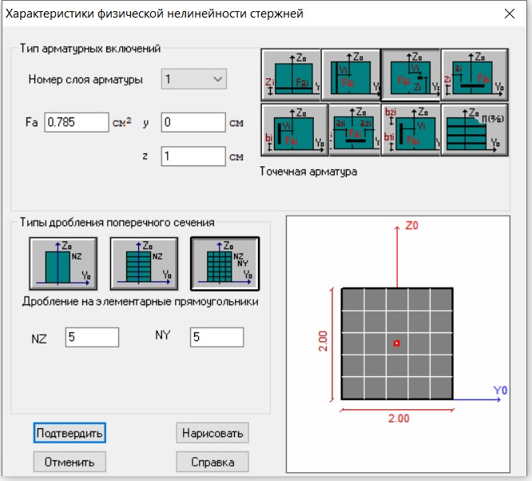Select NZ/NY rectangular grid subdivision type
The height and width of the screenshot is (481, 532).
click(x=224, y=263)
